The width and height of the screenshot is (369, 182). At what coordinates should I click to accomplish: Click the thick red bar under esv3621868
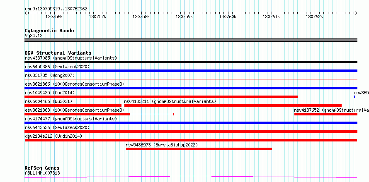point(78,114)
